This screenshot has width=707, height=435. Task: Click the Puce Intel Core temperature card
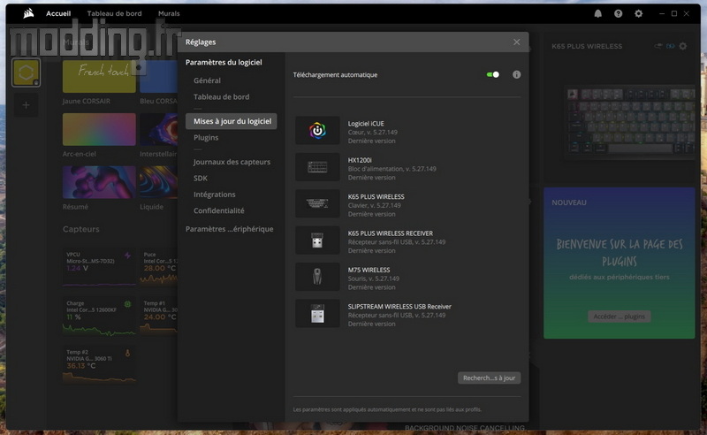[159, 267]
